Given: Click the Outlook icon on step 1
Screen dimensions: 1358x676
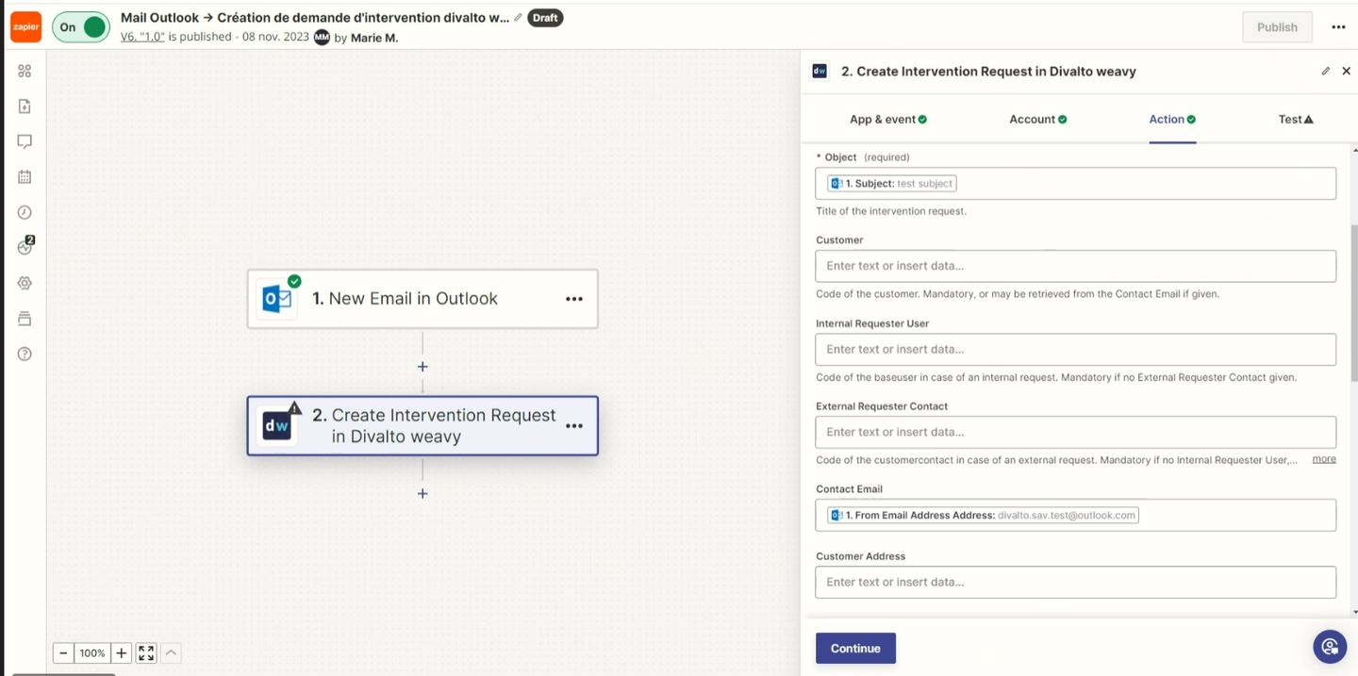Looking at the screenshot, I should click(x=277, y=299).
